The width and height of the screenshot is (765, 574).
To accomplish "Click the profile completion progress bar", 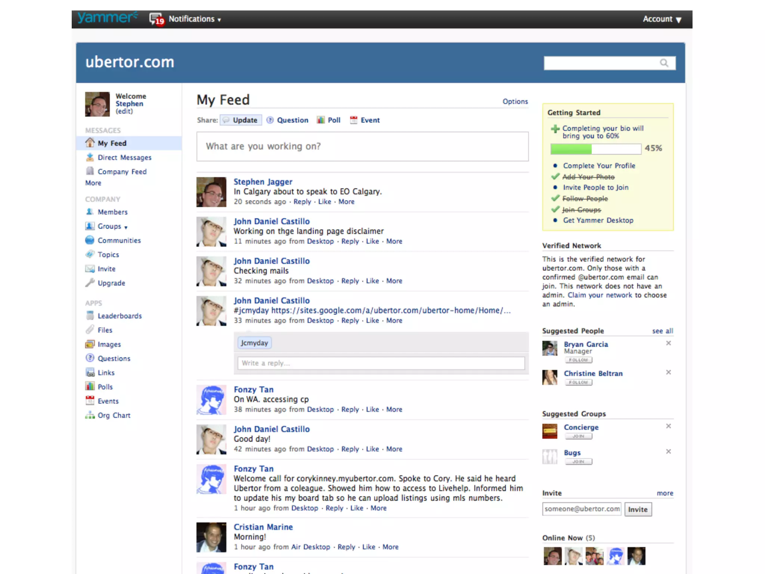I will click(x=595, y=149).
